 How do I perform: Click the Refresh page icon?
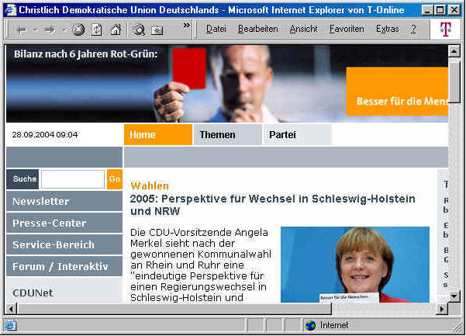tap(97, 29)
